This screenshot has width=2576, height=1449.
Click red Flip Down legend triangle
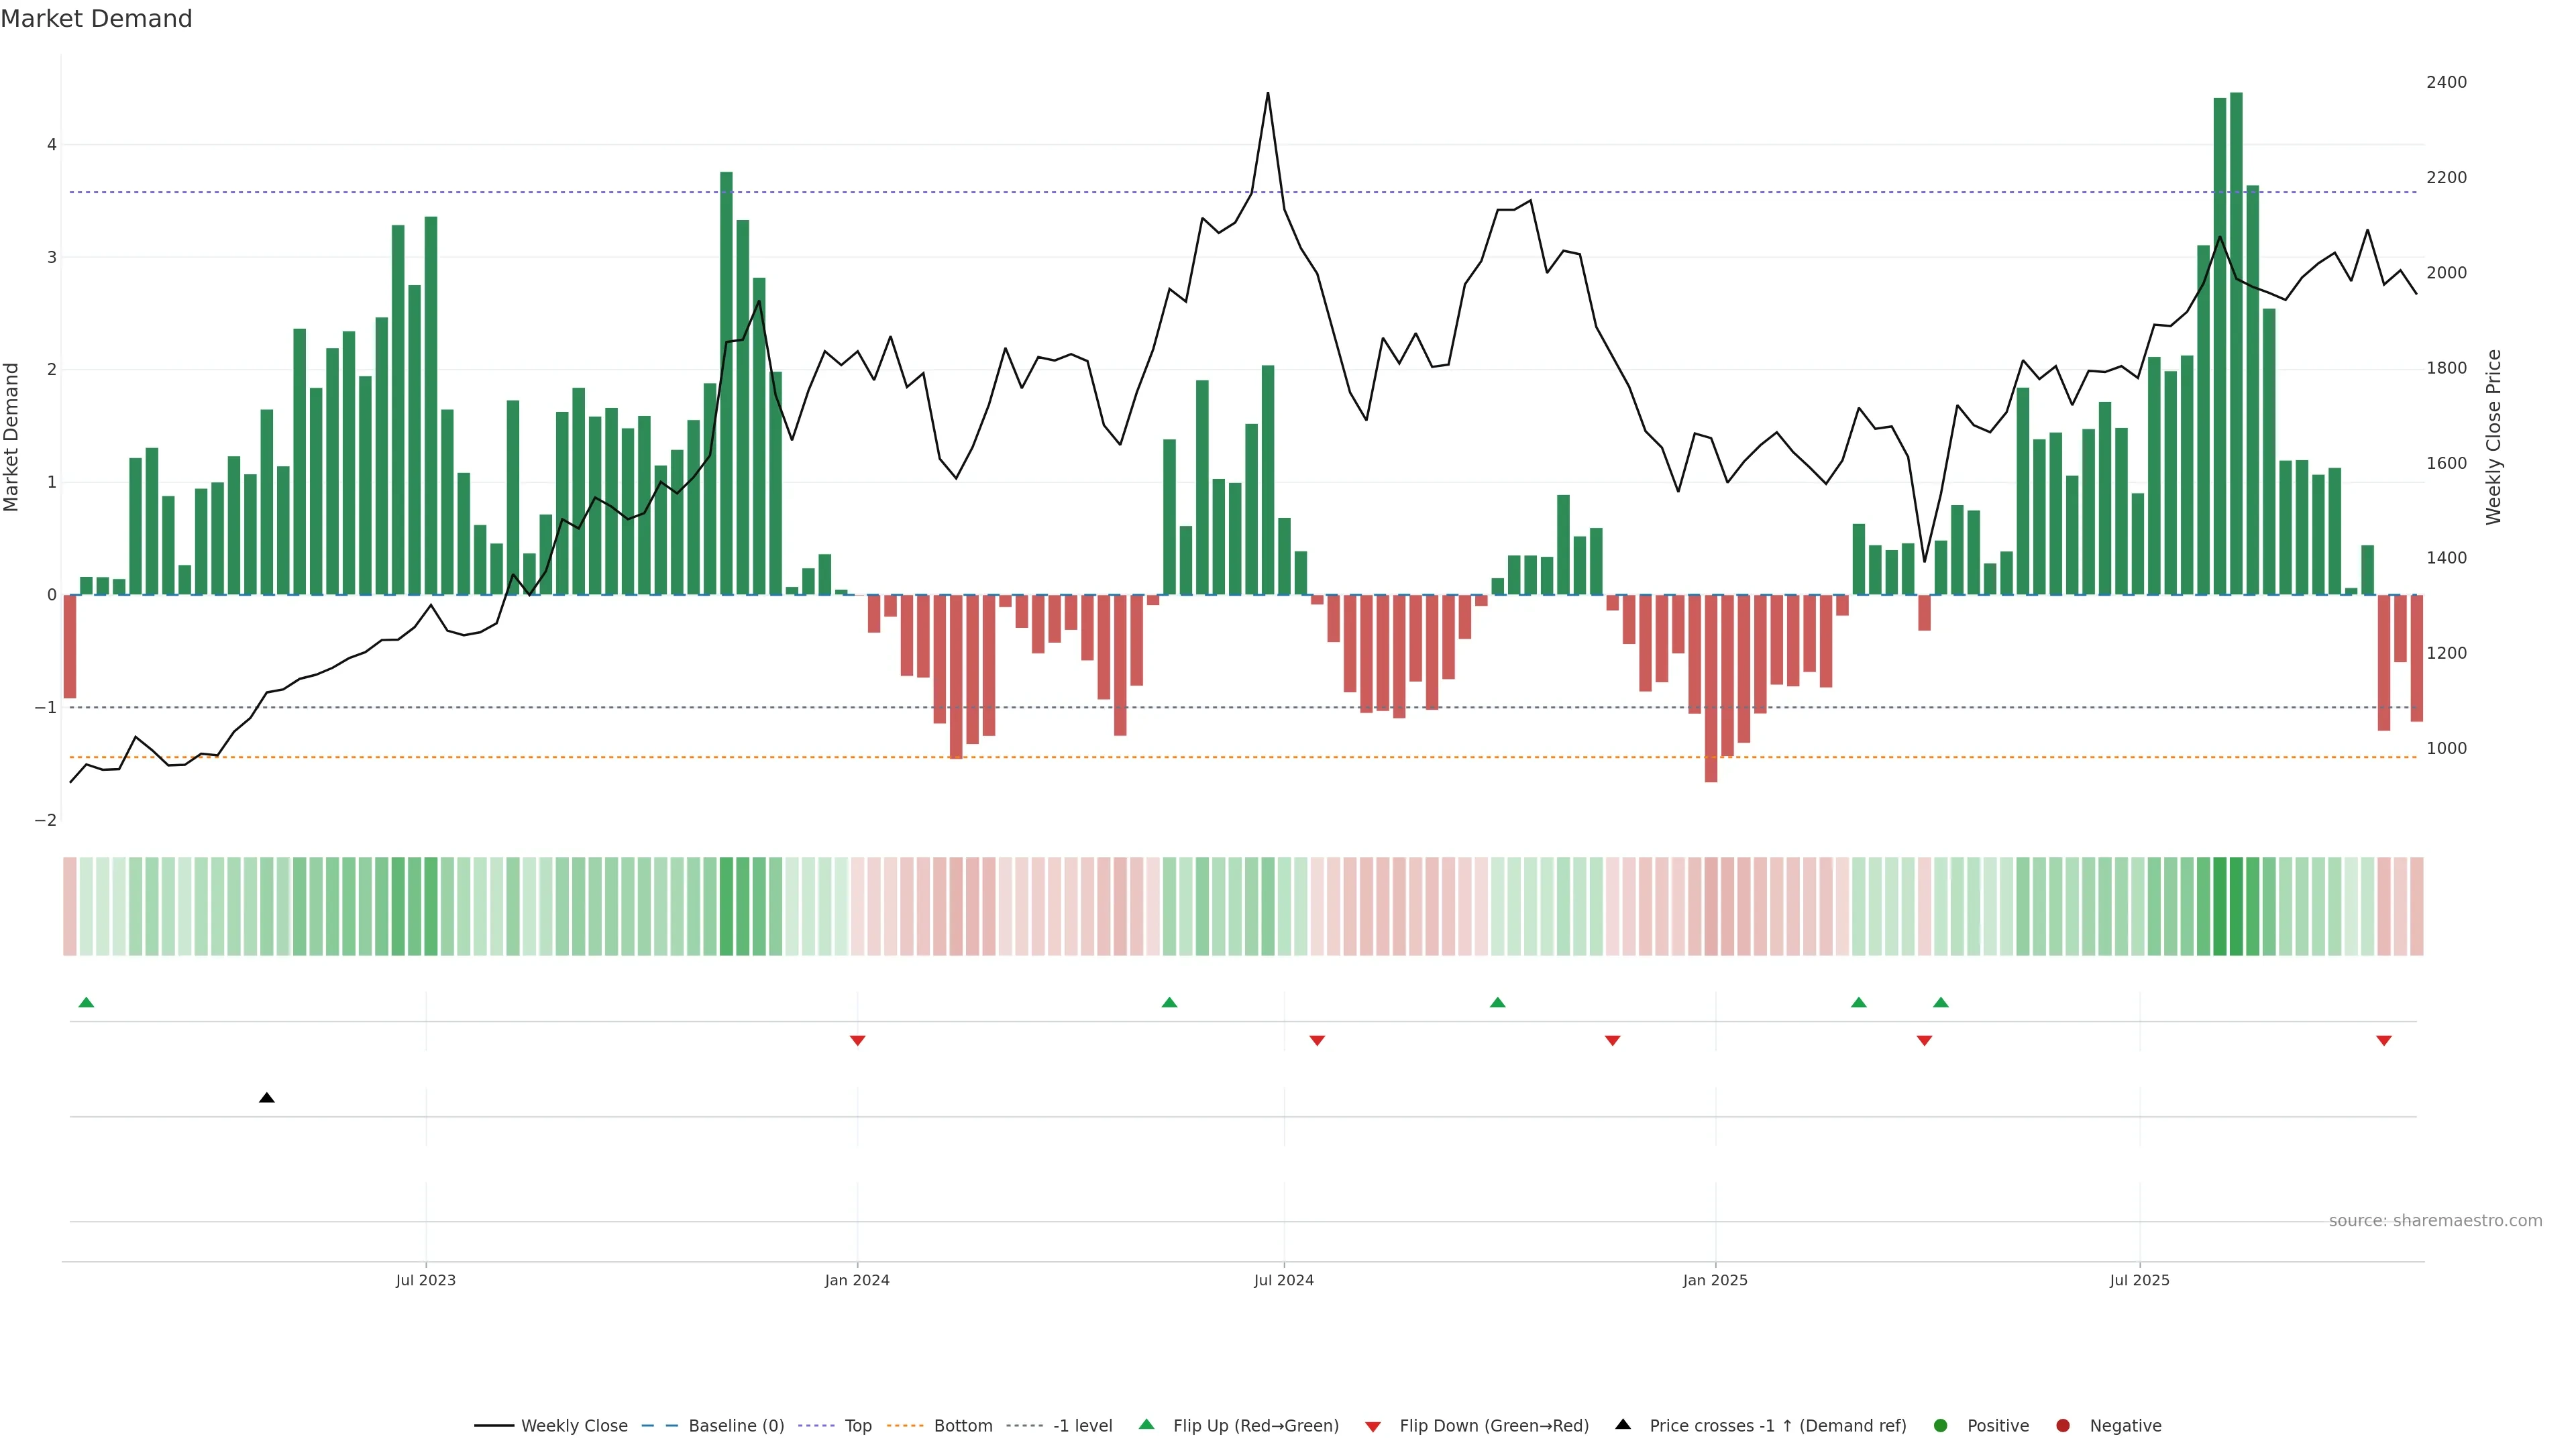pos(1373,1427)
